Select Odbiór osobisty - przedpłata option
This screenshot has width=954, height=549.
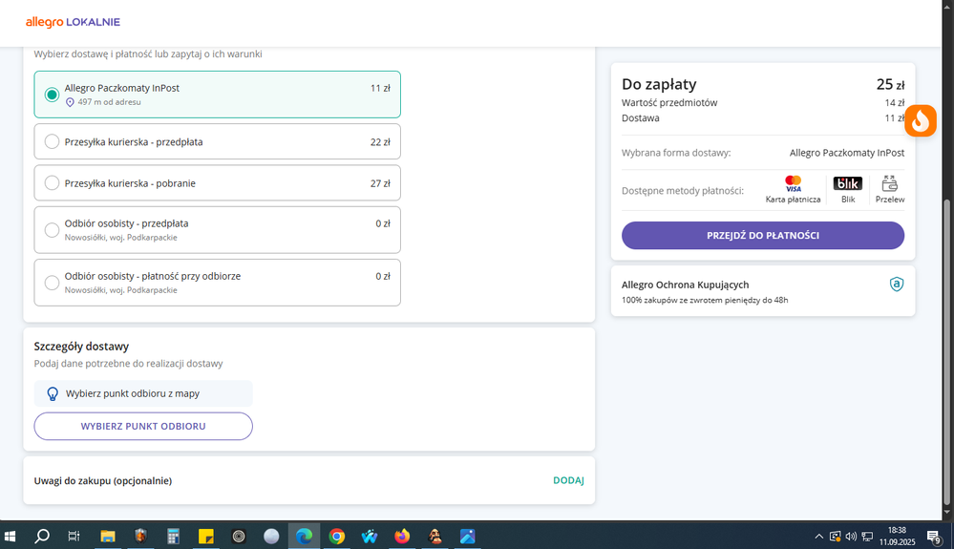(x=217, y=230)
